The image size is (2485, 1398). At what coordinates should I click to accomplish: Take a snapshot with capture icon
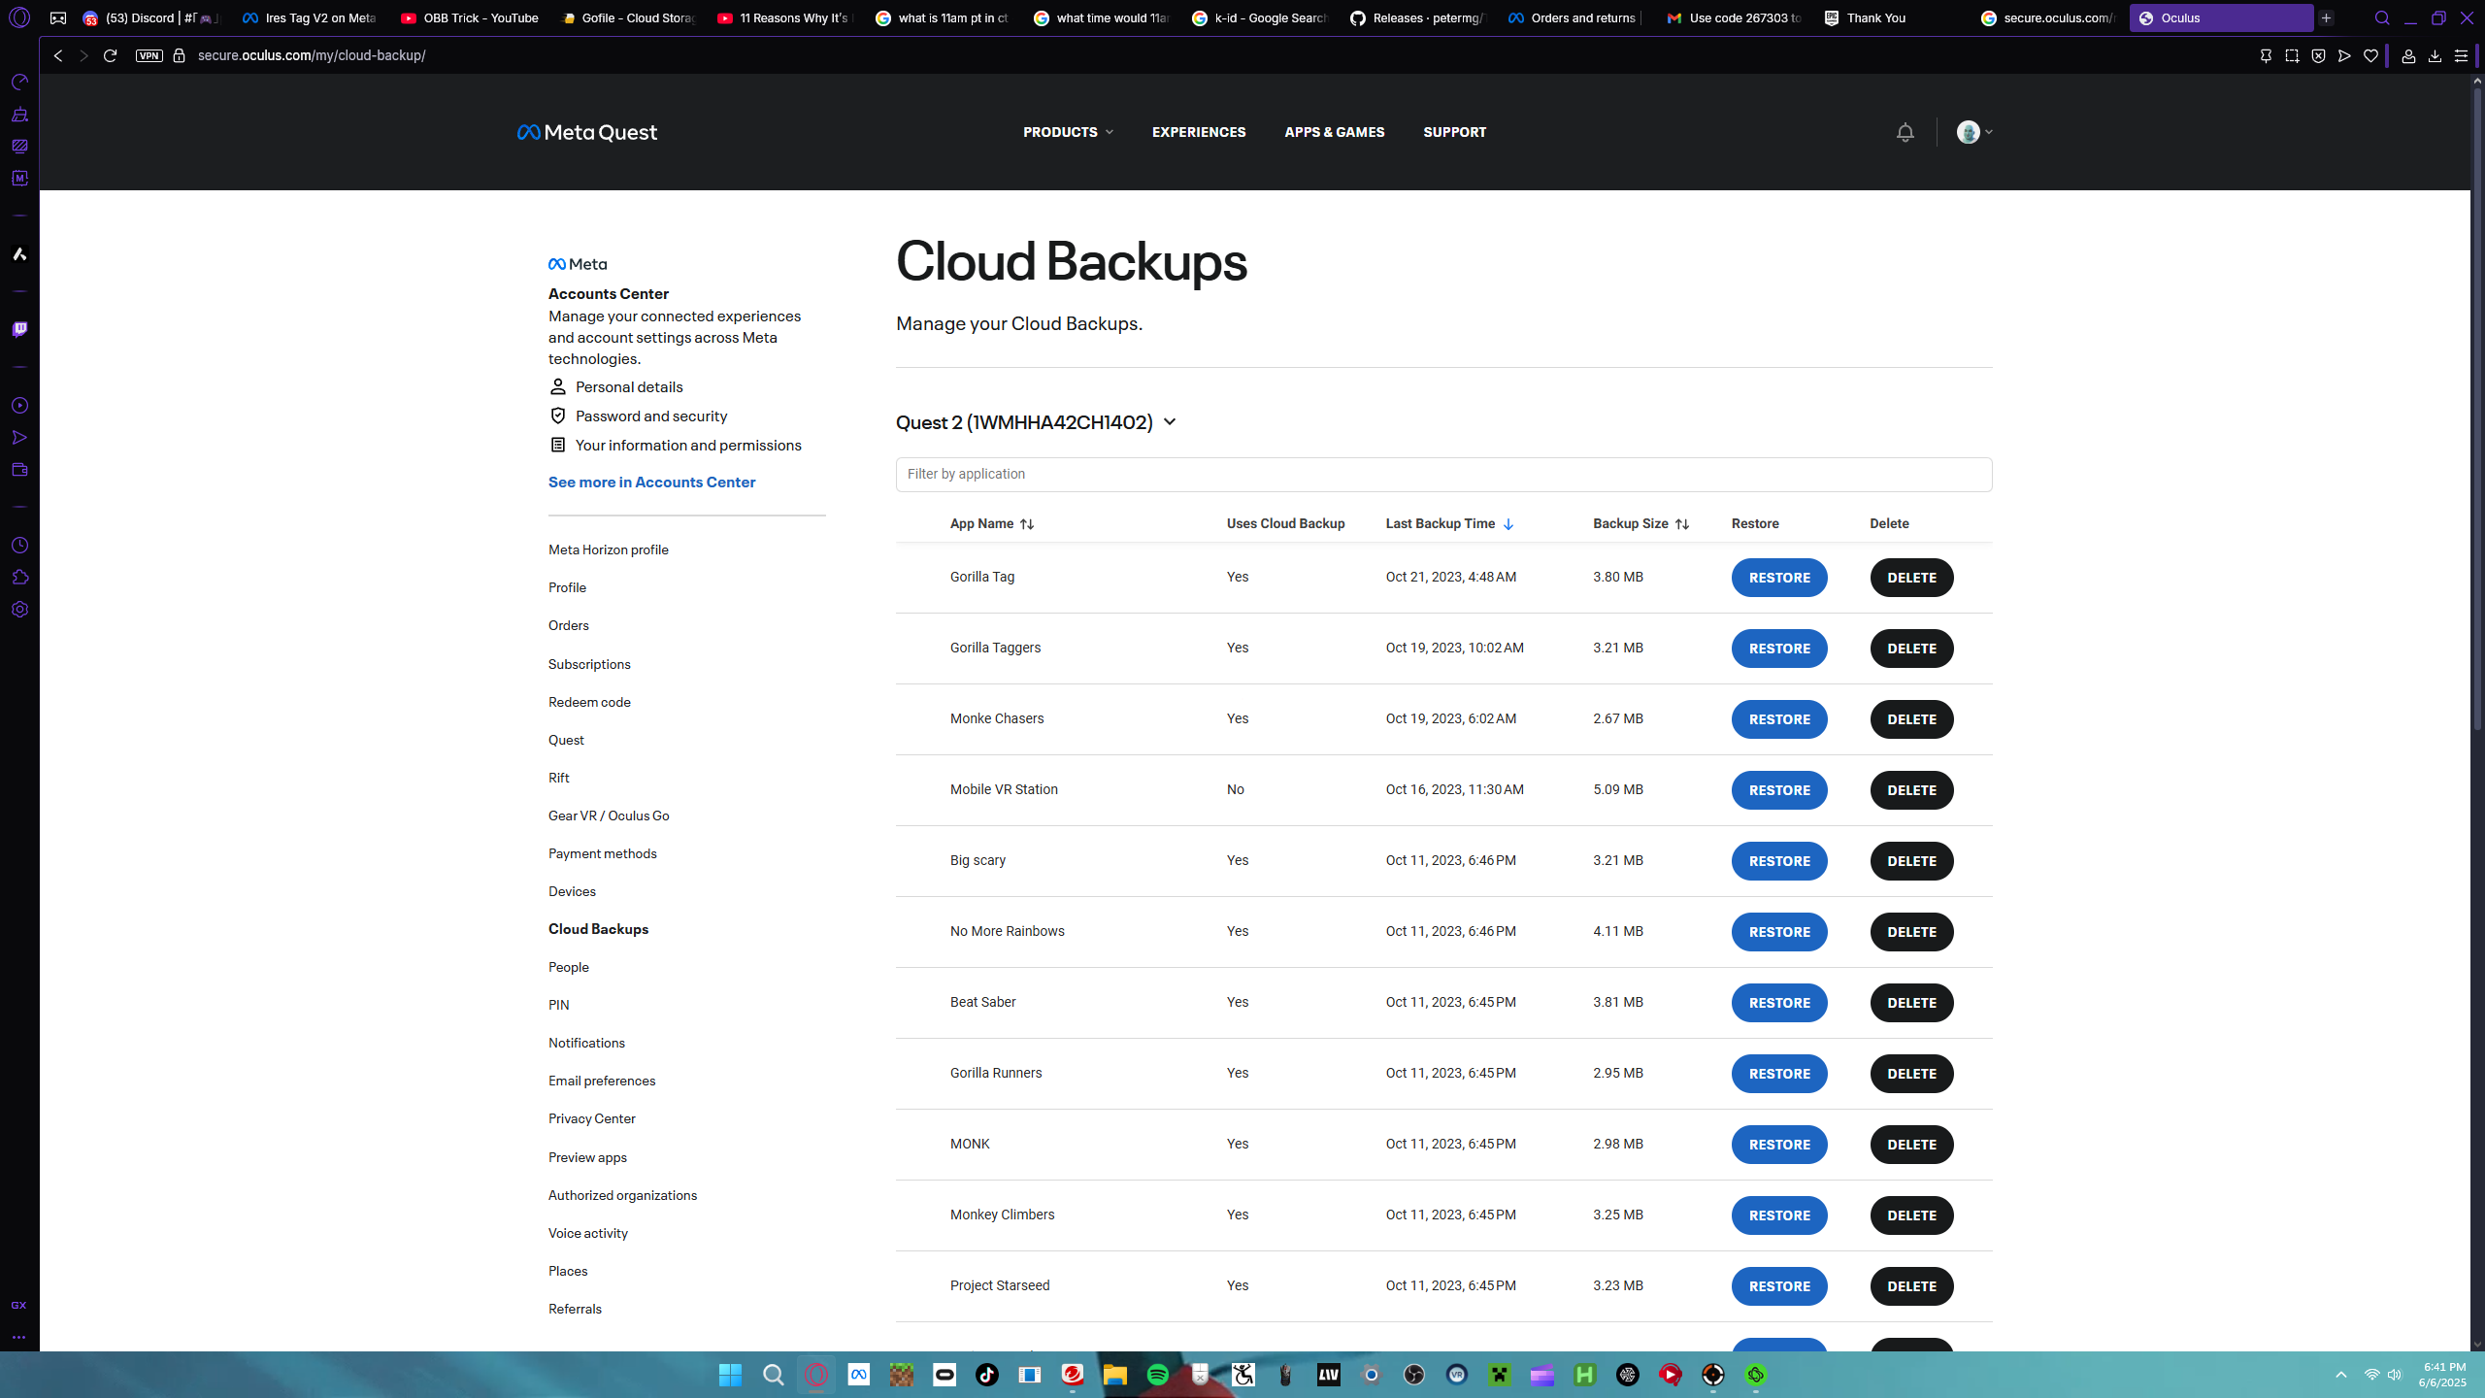[x=2292, y=55]
